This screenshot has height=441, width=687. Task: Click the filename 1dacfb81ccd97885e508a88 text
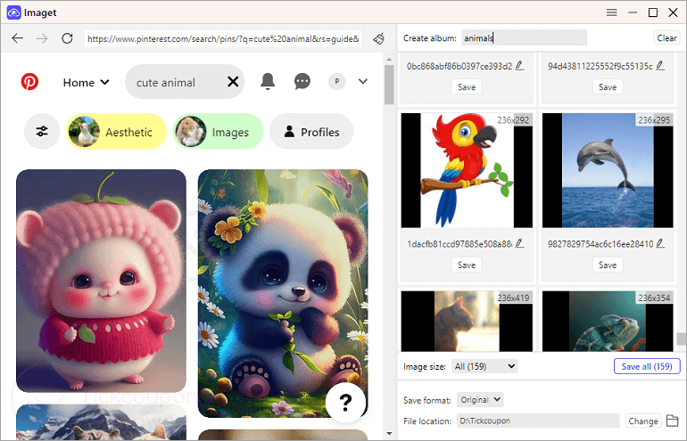point(459,244)
